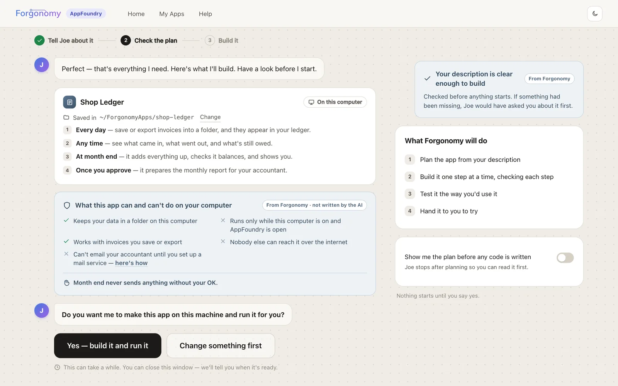Toggle dark mode moon icon
The height and width of the screenshot is (386, 618).
pos(595,14)
